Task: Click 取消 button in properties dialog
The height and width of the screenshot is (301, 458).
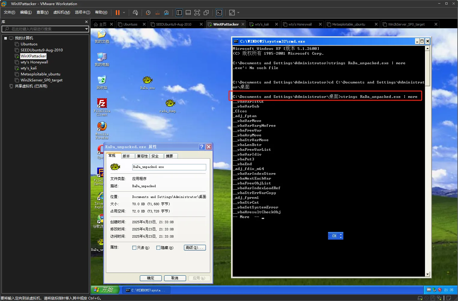Action: [x=175, y=278]
